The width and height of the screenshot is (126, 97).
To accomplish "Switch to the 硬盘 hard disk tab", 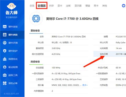I will coord(88,6).
